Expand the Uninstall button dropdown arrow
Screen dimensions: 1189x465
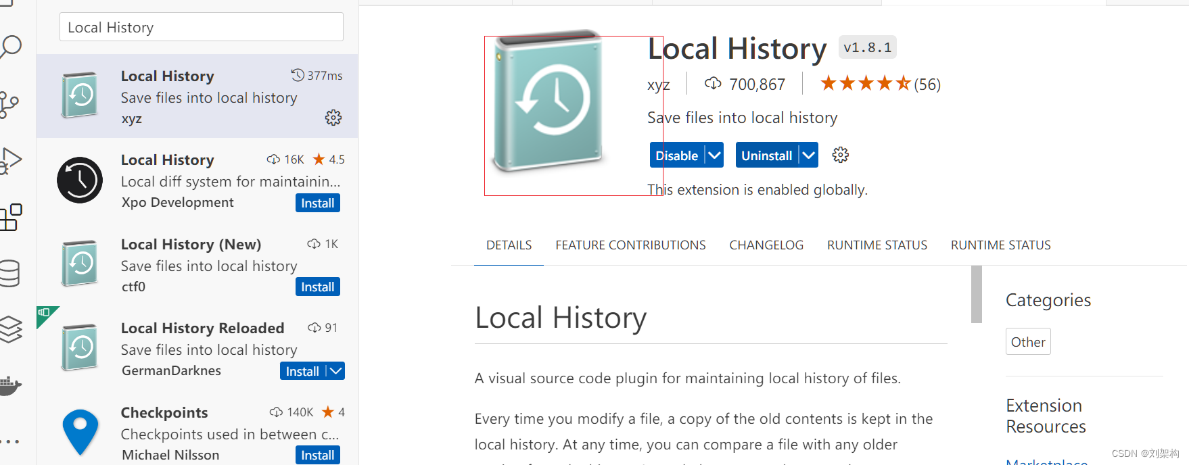pos(808,155)
